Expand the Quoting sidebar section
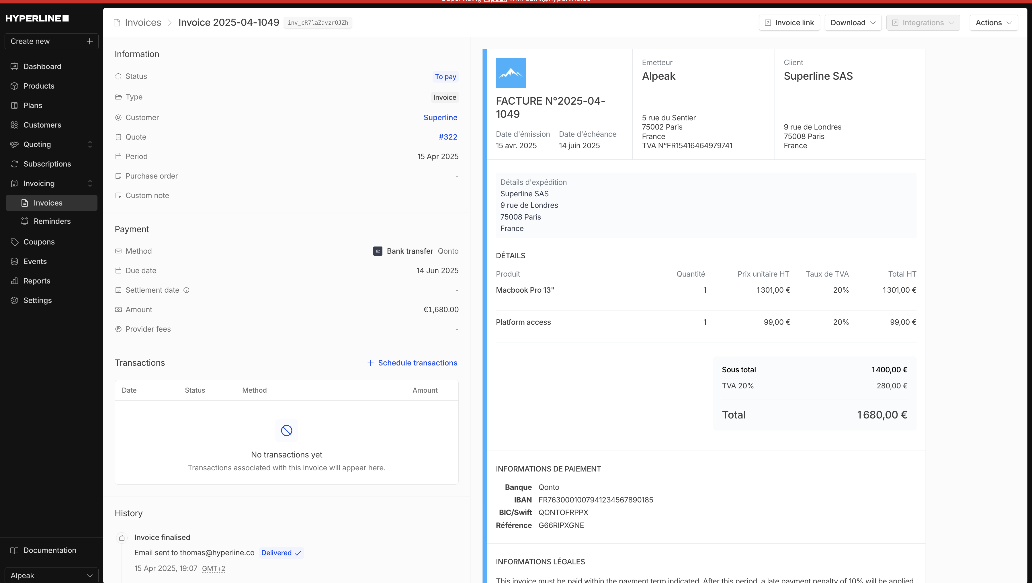Image resolution: width=1032 pixels, height=583 pixels. coord(90,144)
